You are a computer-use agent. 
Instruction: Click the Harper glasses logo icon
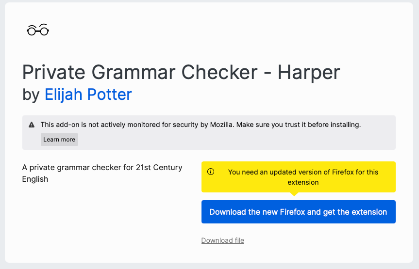tap(38, 30)
